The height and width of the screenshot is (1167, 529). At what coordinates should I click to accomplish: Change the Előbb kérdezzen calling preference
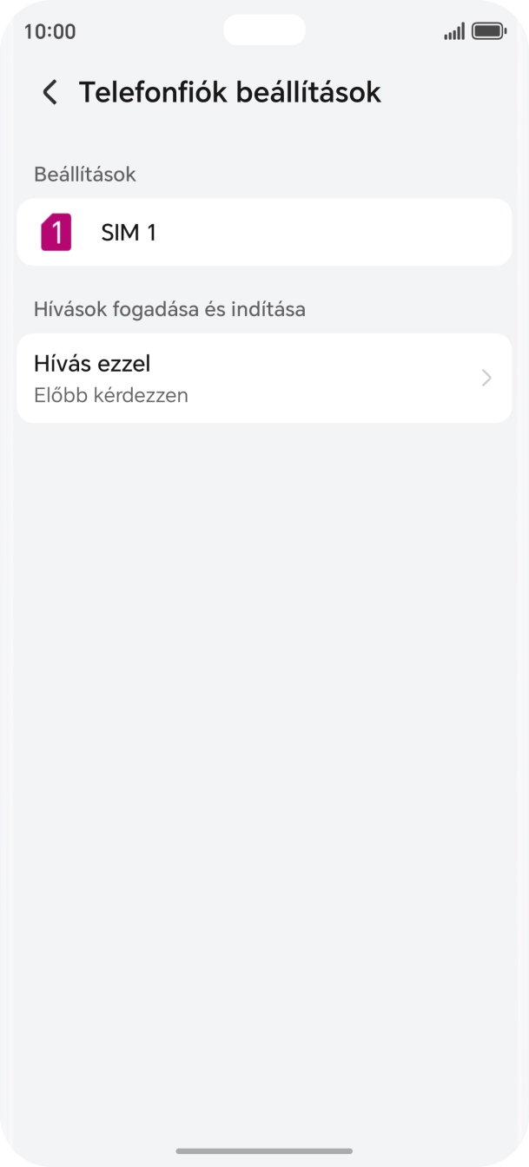pos(264,378)
